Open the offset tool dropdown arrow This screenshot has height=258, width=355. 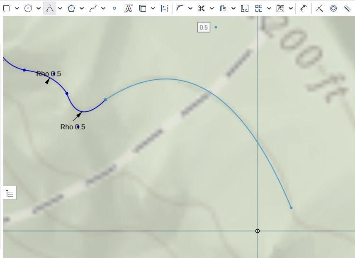click(x=233, y=8)
